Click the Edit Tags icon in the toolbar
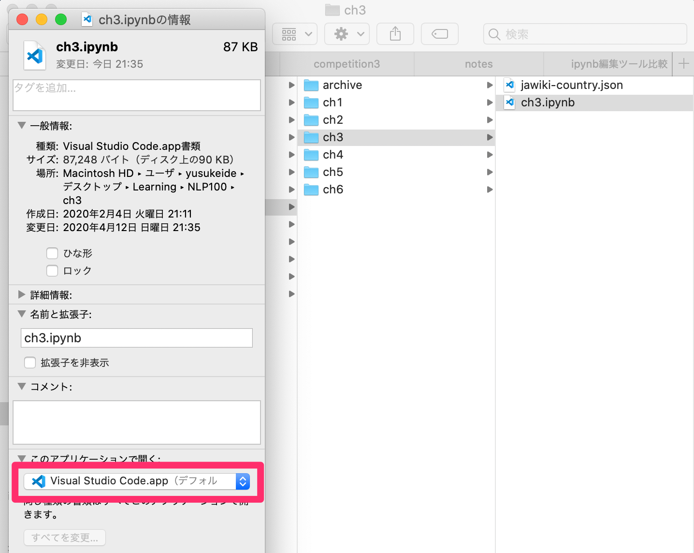Screen dimensions: 694x553 [x=439, y=34]
